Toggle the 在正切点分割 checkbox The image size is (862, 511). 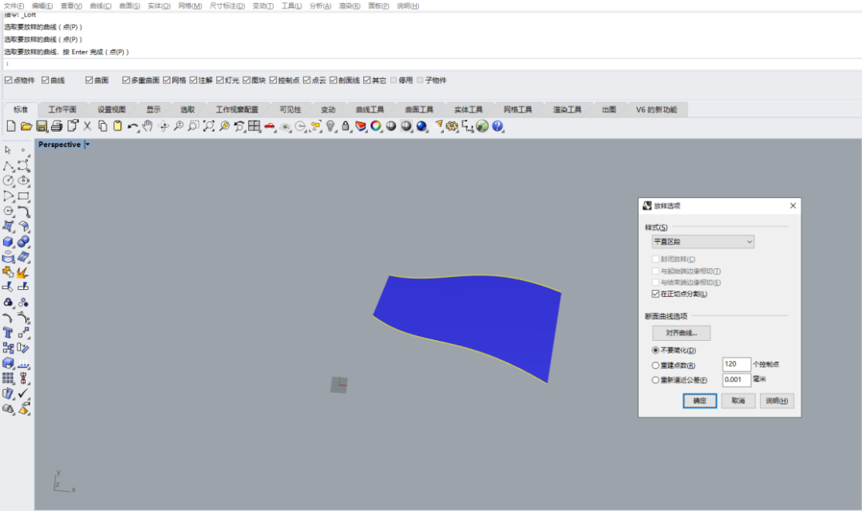pos(656,294)
